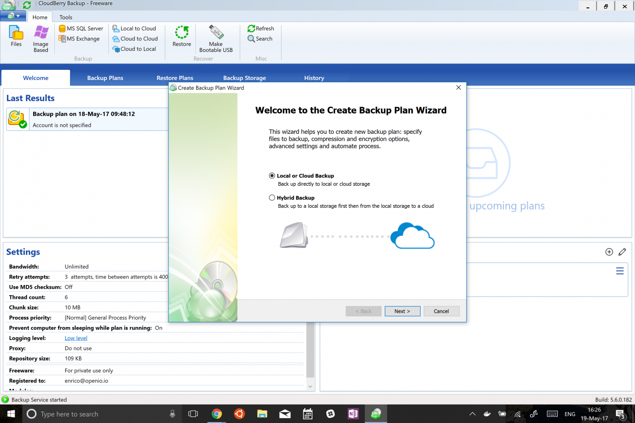Refresh the CloudBerry view
This screenshot has width=635, height=423.
(x=260, y=29)
